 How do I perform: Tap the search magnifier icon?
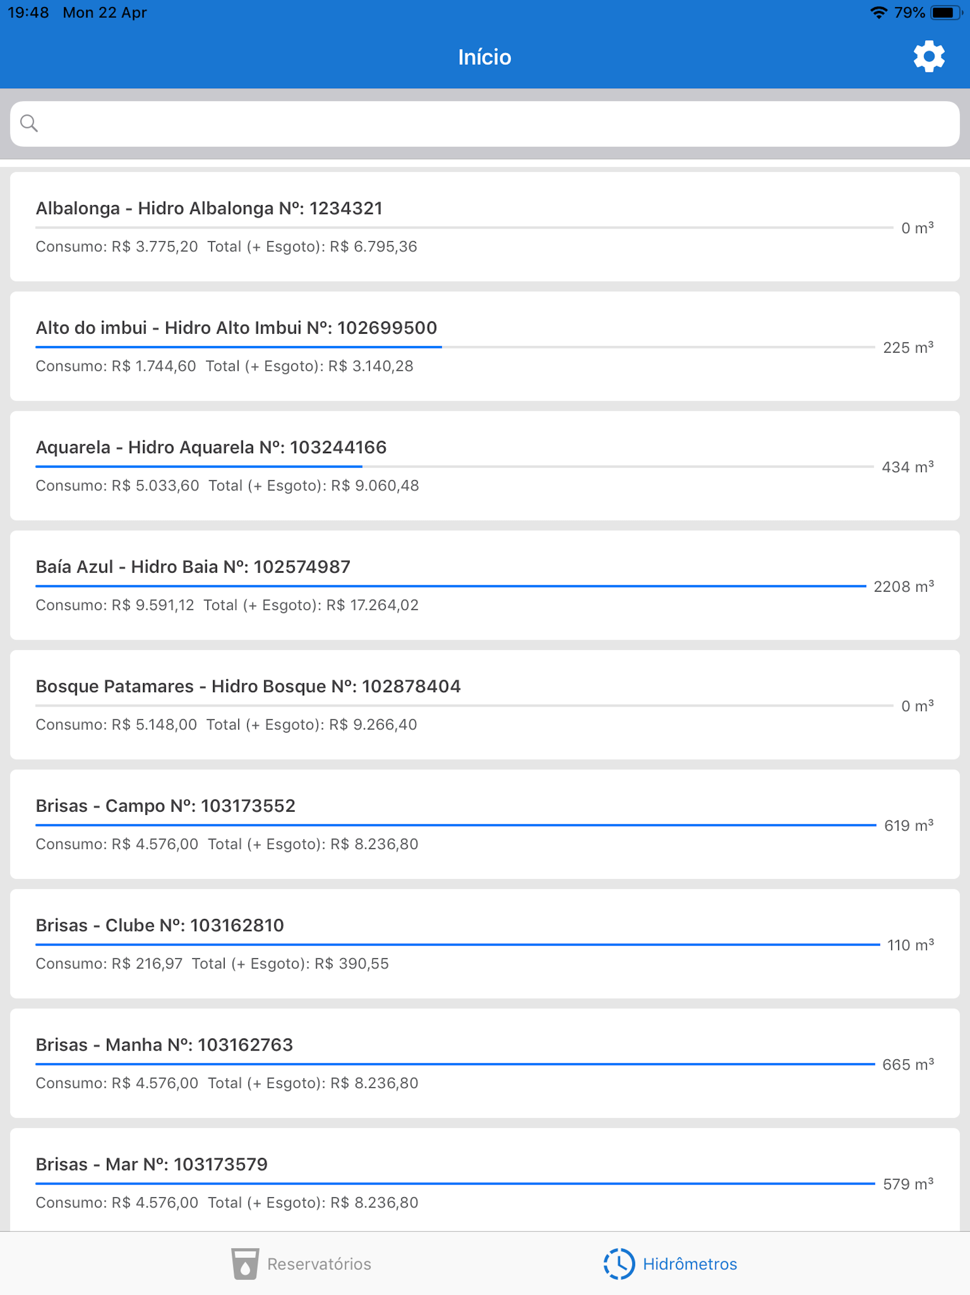pos(29,124)
